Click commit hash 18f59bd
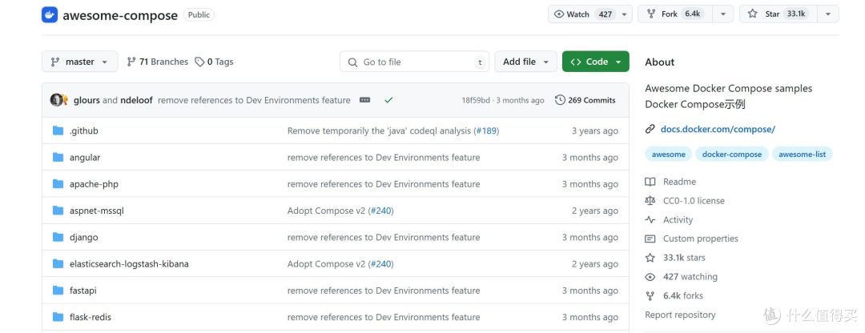865x333 pixels. coord(476,100)
